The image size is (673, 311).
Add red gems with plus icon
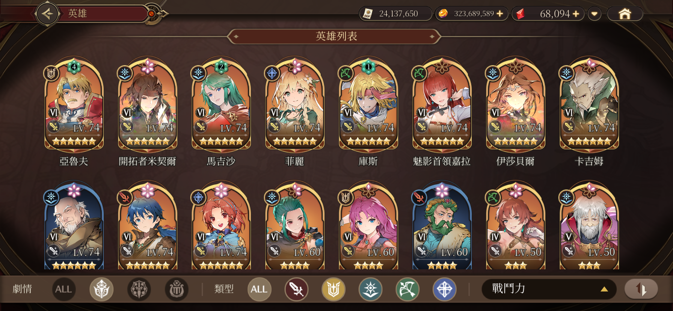click(x=576, y=14)
